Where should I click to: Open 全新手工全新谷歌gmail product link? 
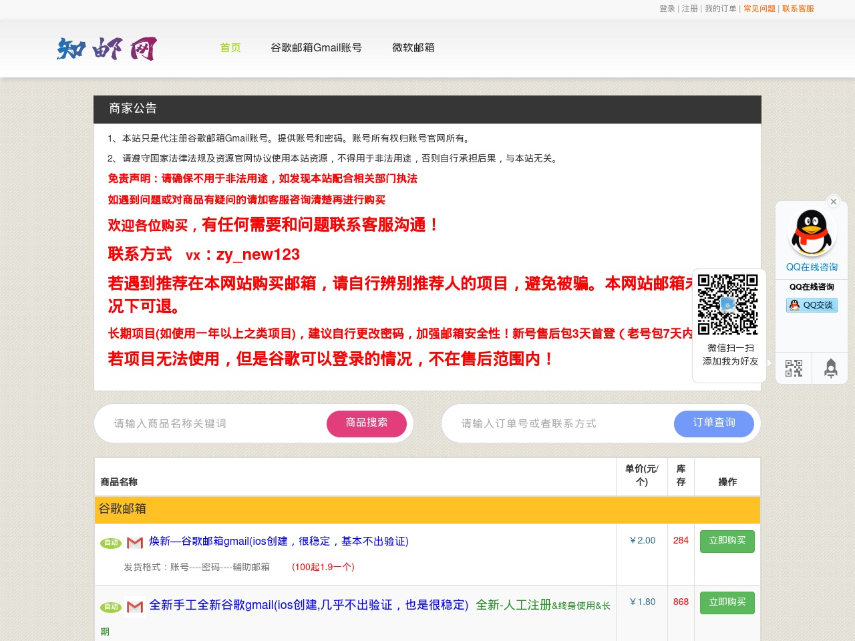click(309, 605)
